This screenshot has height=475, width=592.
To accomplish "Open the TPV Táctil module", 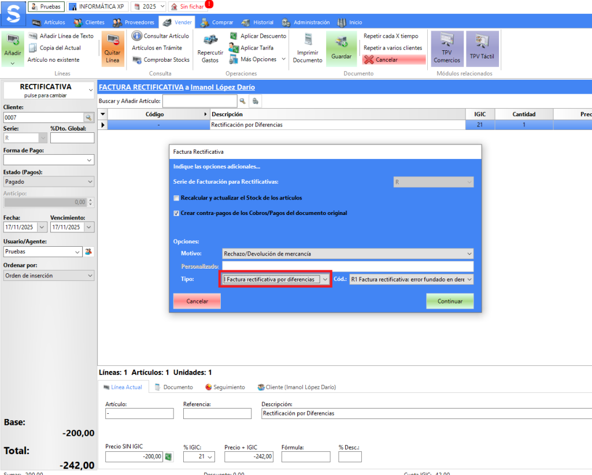I will tap(482, 42).
